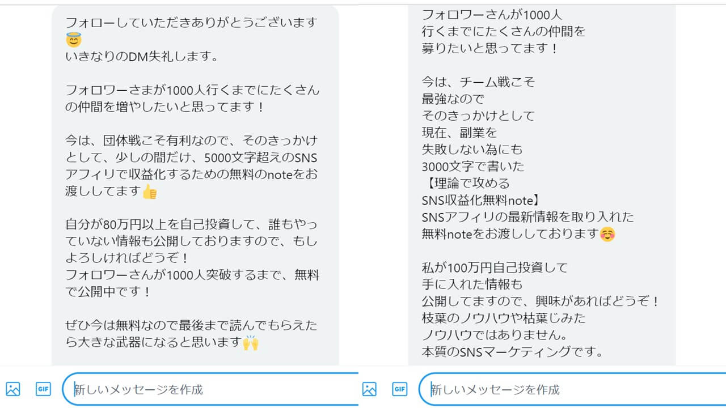Focus message box below 本質のSNSマーケティング message

click(572, 389)
